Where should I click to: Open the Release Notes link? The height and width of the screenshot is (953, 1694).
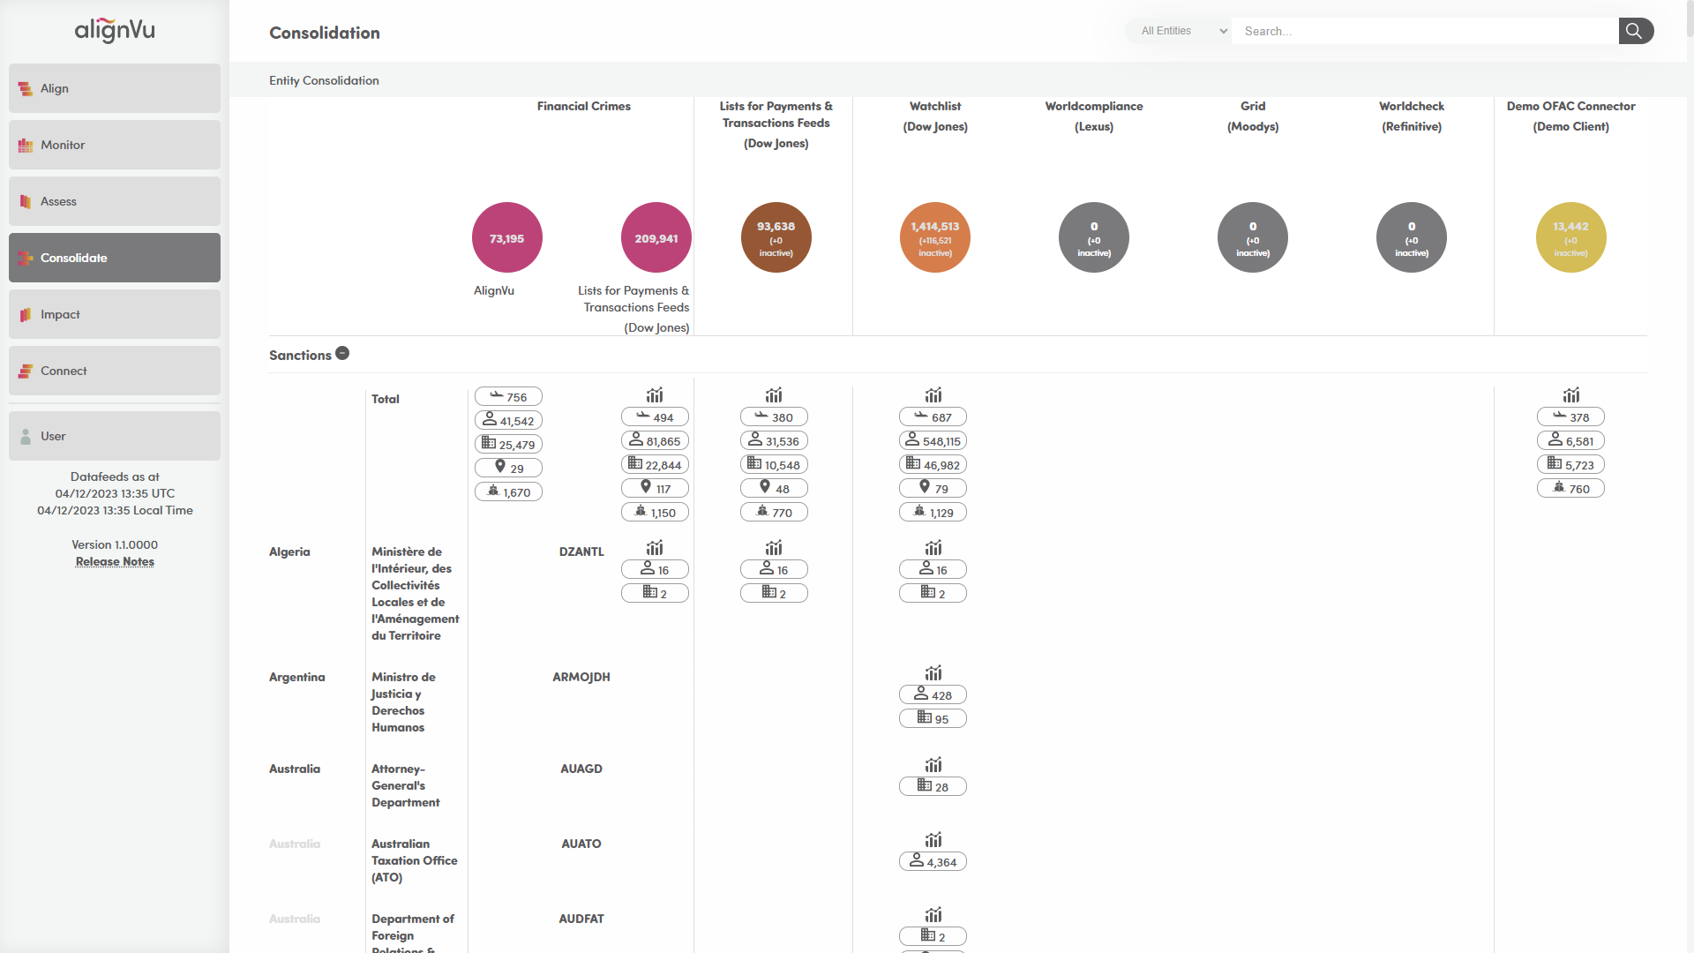click(115, 562)
